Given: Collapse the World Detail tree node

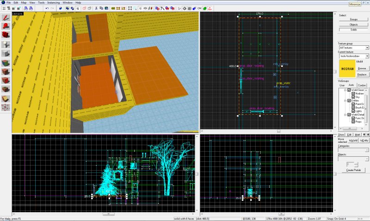Looking at the screenshot, I should click(345, 115).
